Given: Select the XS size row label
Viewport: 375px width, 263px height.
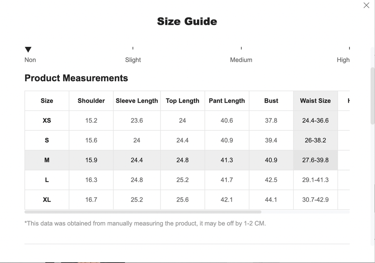Looking at the screenshot, I should [x=46, y=120].
